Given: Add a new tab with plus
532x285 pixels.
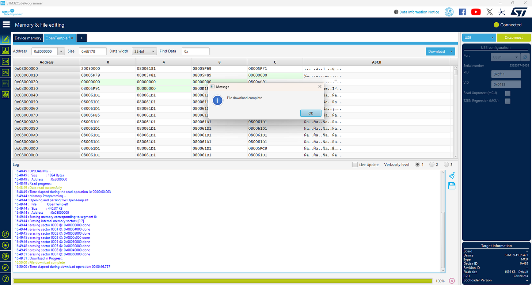Looking at the screenshot, I should (81, 38).
